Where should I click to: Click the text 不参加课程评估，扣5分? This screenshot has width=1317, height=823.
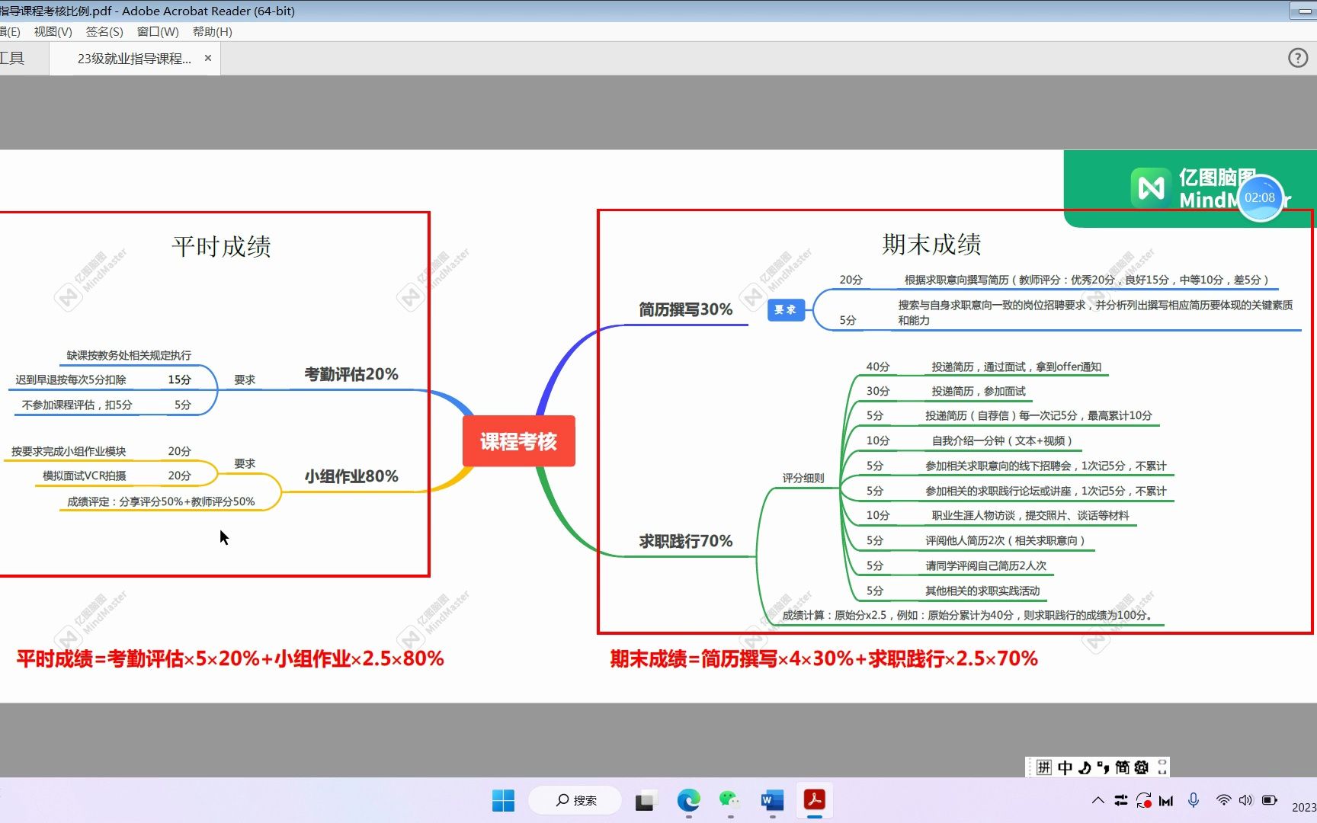click(x=77, y=405)
